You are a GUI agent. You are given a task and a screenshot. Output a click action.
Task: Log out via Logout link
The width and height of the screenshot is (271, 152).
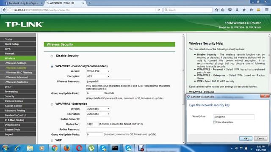tap(18, 134)
